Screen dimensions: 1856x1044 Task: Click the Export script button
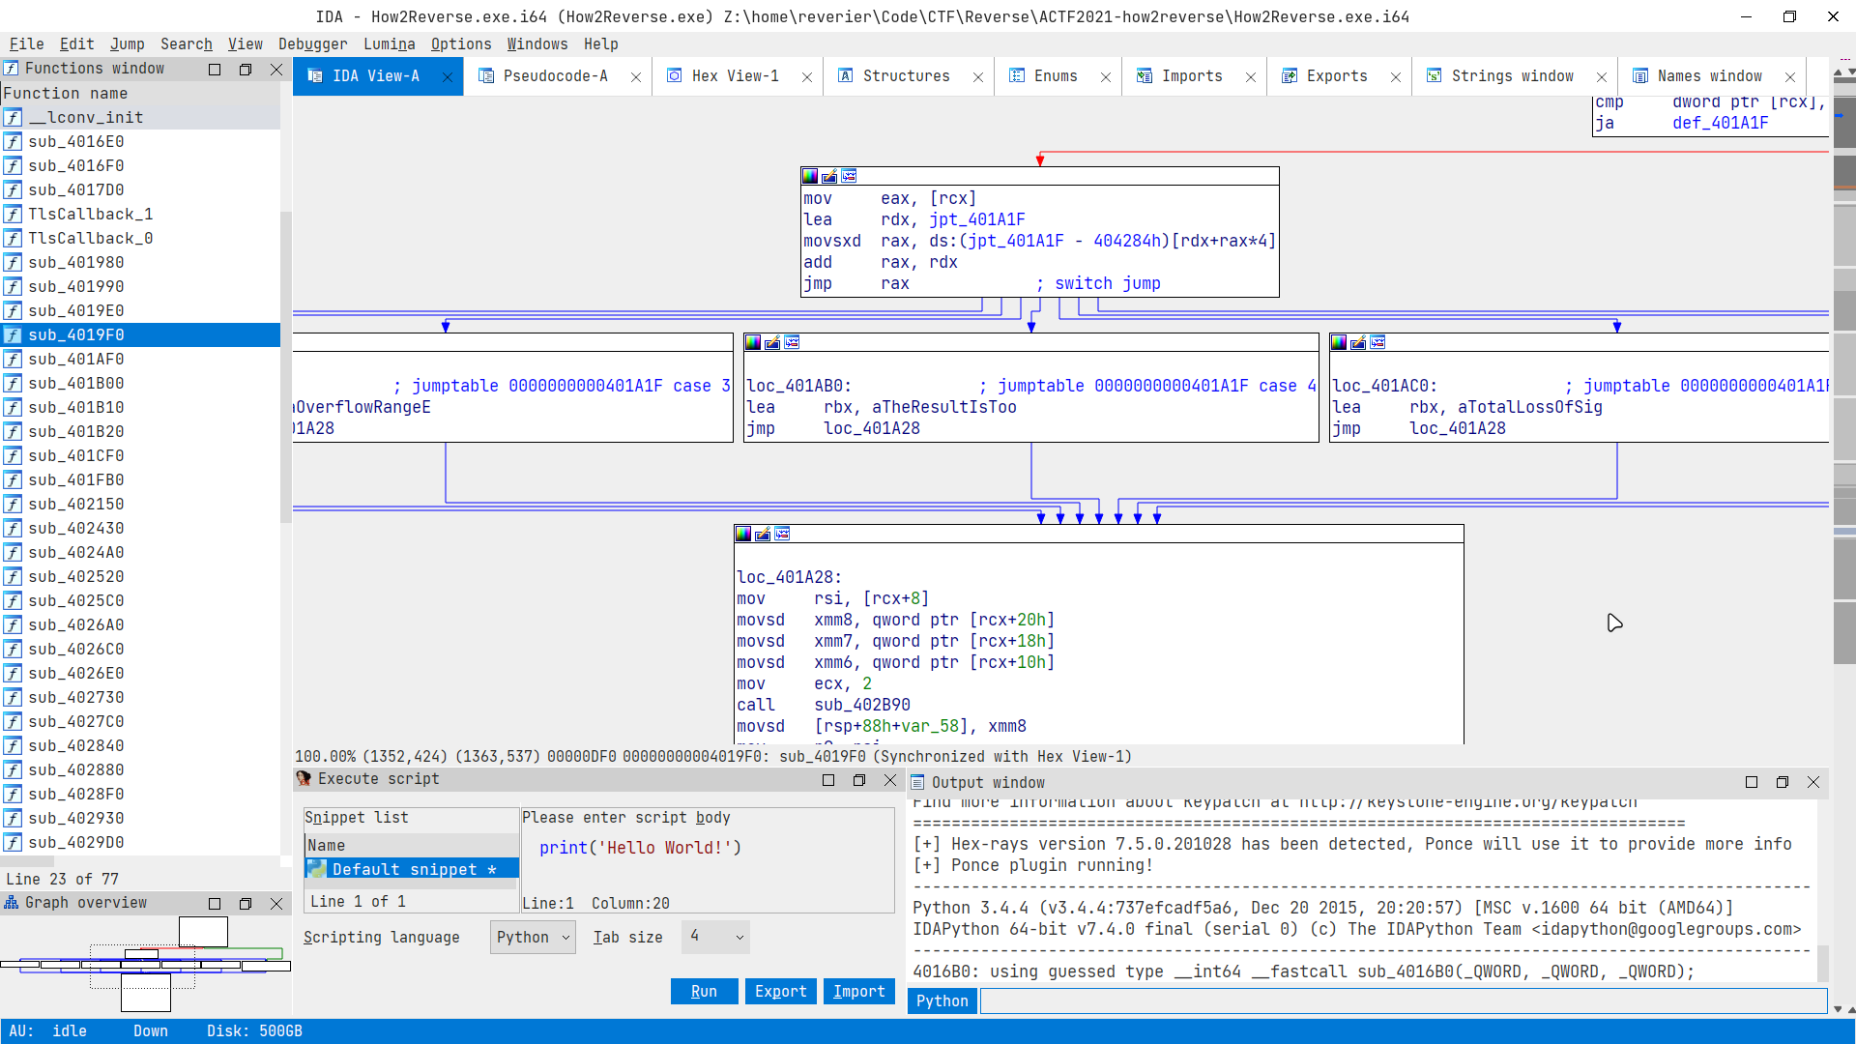pyautogui.click(x=780, y=991)
